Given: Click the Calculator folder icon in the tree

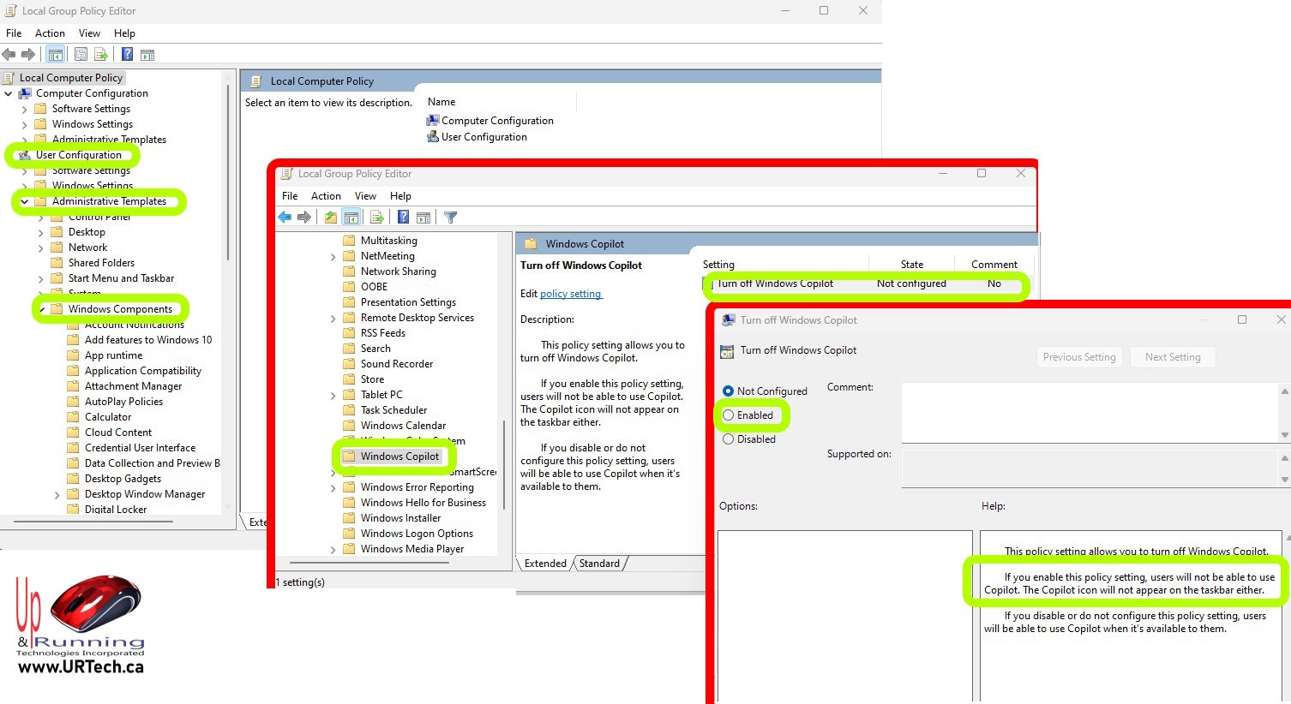Looking at the screenshot, I should [73, 417].
